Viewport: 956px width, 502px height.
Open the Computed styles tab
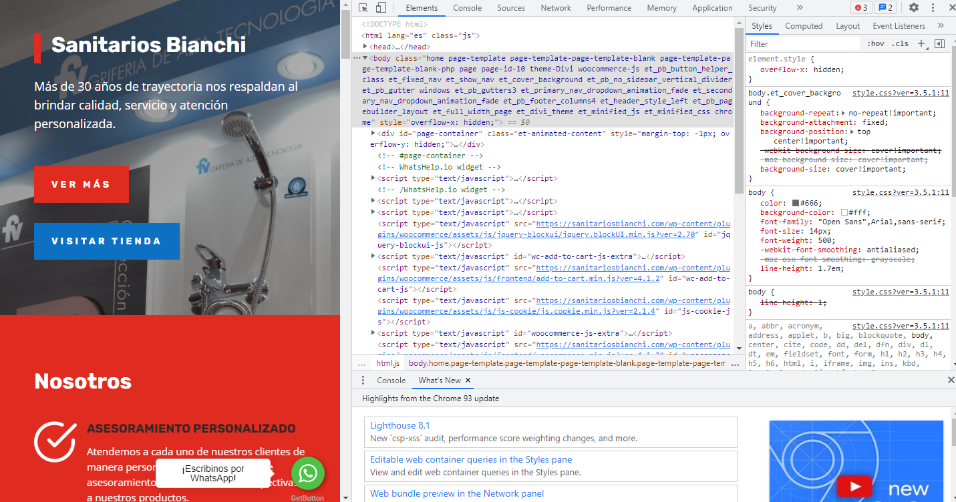804,26
